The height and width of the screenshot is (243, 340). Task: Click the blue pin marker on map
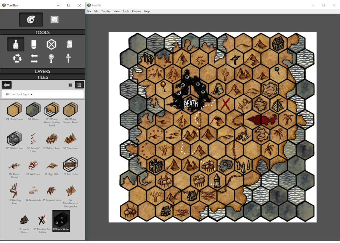[277, 71]
